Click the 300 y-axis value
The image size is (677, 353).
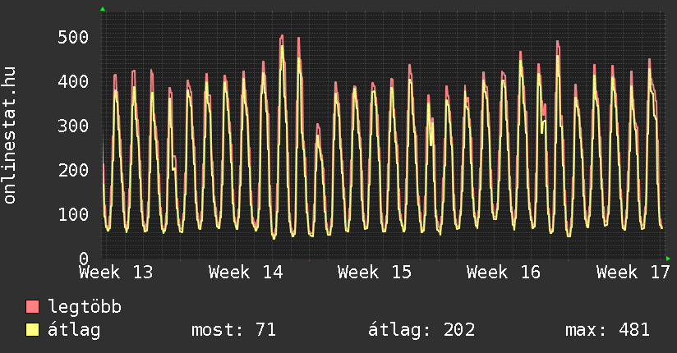pos(72,126)
